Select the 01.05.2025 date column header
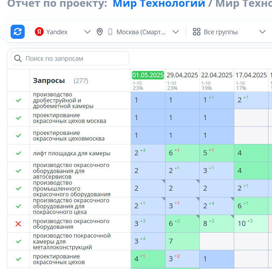 tap(148, 75)
